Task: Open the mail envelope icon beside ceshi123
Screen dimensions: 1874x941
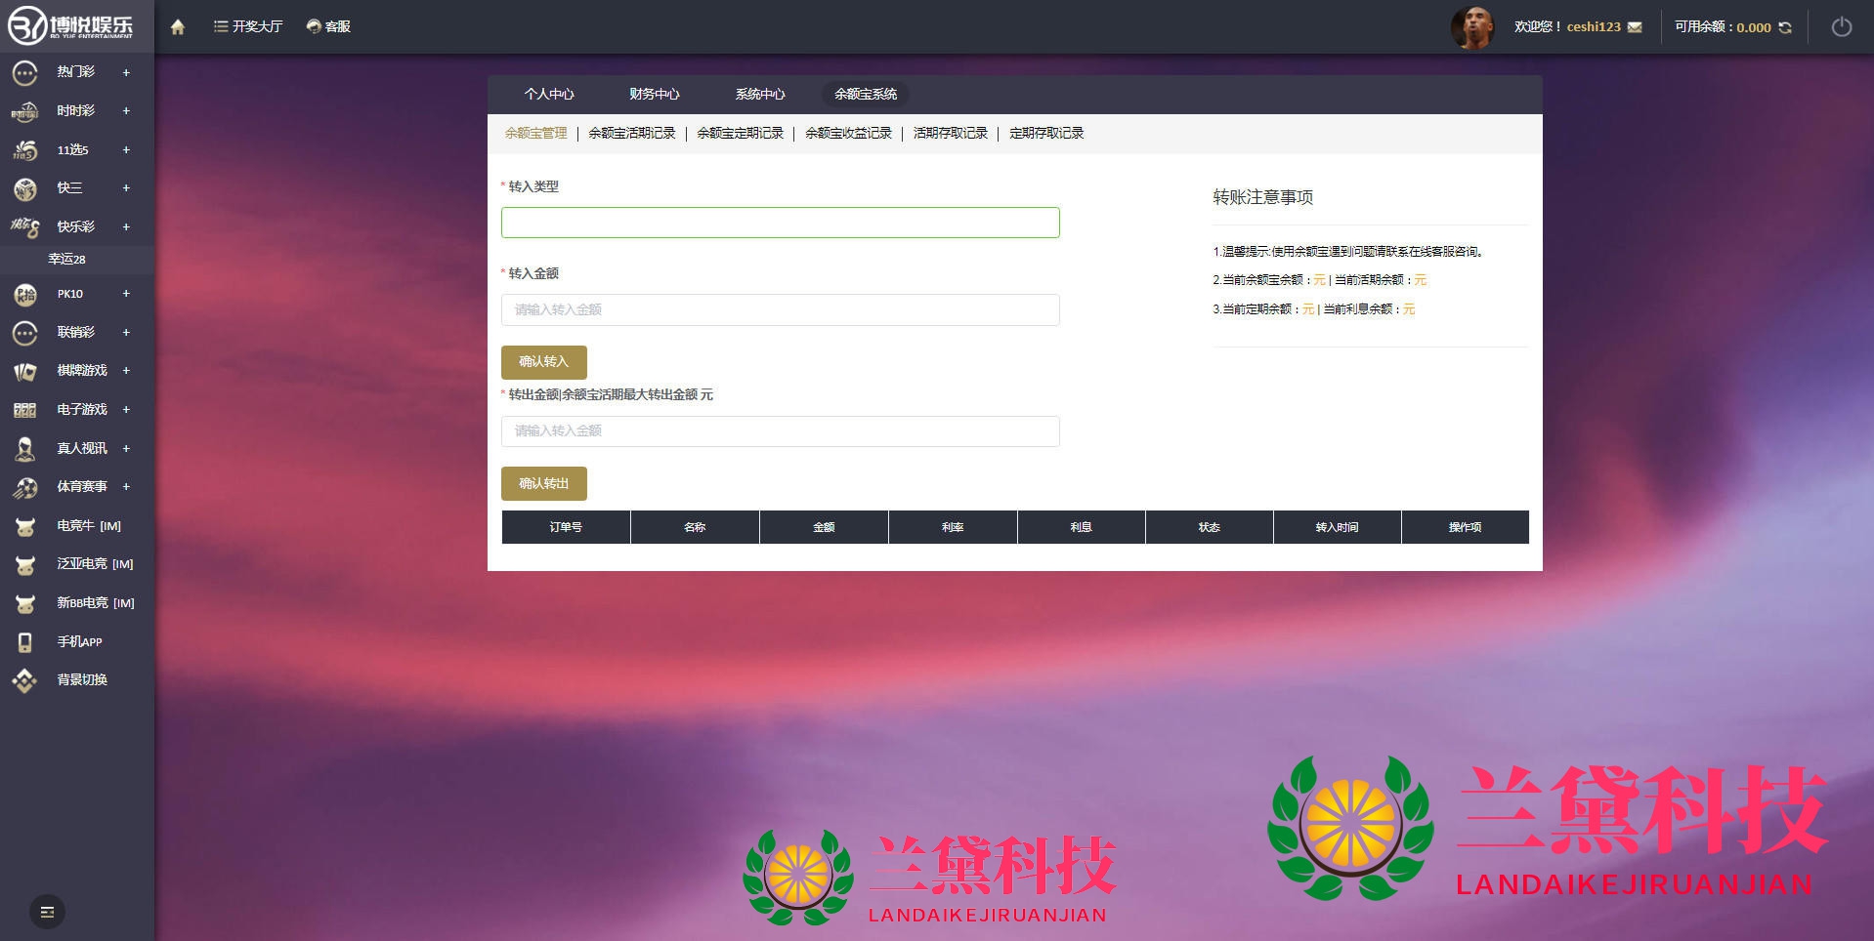Action: coord(1635,27)
